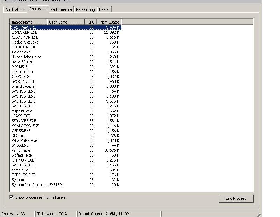Select the SERVICES.EXE process
The image size is (280, 217).
(x=66, y=121)
